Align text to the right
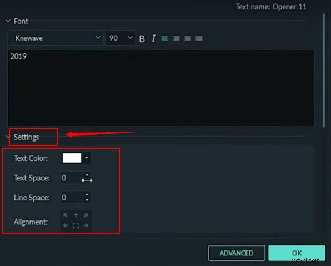The height and width of the screenshot is (266, 331). (188, 38)
